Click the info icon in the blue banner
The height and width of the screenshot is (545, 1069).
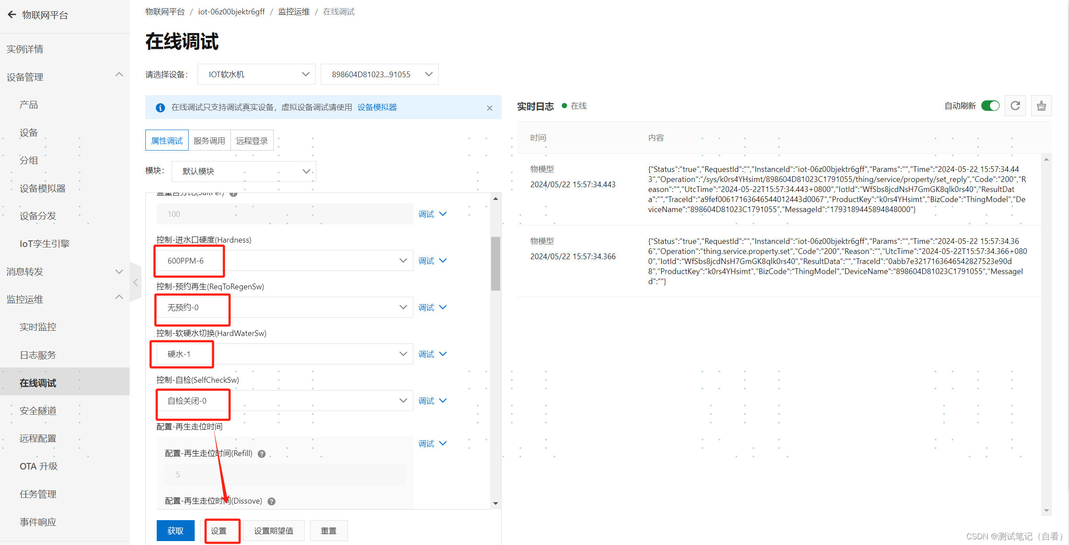point(160,107)
